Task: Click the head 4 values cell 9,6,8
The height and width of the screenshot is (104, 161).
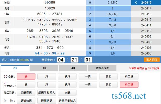Action: click(112, 25)
